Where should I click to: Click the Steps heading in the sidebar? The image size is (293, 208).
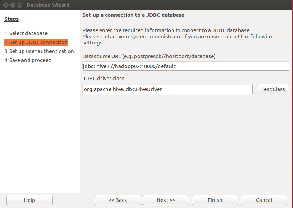[x=11, y=19]
